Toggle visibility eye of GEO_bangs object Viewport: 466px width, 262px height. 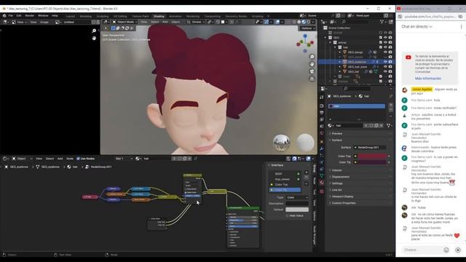pyautogui.click(x=385, y=52)
